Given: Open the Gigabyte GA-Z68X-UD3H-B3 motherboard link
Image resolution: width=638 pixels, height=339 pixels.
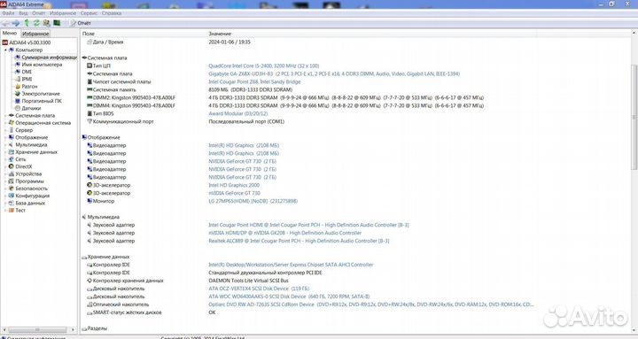Looking at the screenshot, I should (334, 74).
